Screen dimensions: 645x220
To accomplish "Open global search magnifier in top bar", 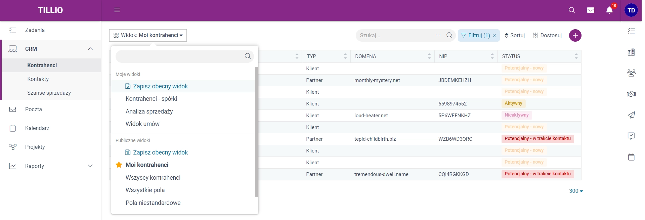I will (x=572, y=10).
